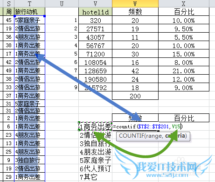The width and height of the screenshot is (215, 182).
Task: Click week cell 13 in column S
Action: click(8, 143)
